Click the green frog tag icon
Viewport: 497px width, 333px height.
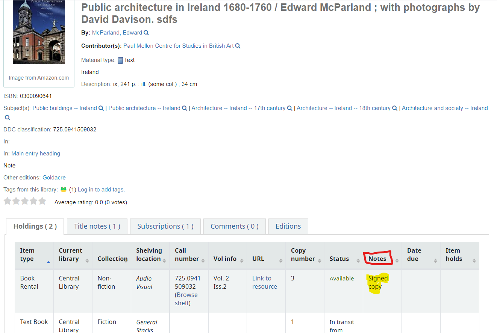pos(64,190)
